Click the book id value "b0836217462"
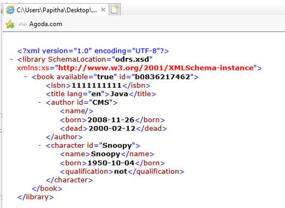The width and height of the screenshot is (285, 208). coord(162,76)
